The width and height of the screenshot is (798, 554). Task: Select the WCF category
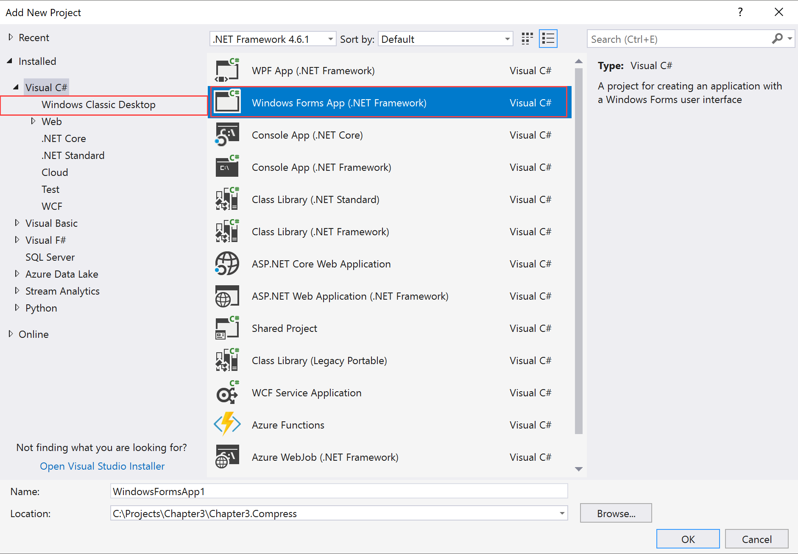(52, 206)
